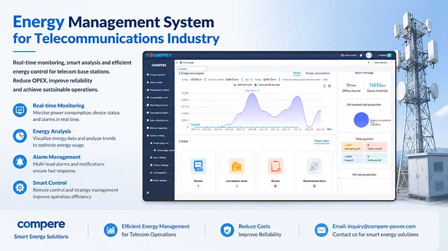Viewport: 448px width, 251px height.
Task: Click the Large screen button in header
Action: (x=348, y=55)
